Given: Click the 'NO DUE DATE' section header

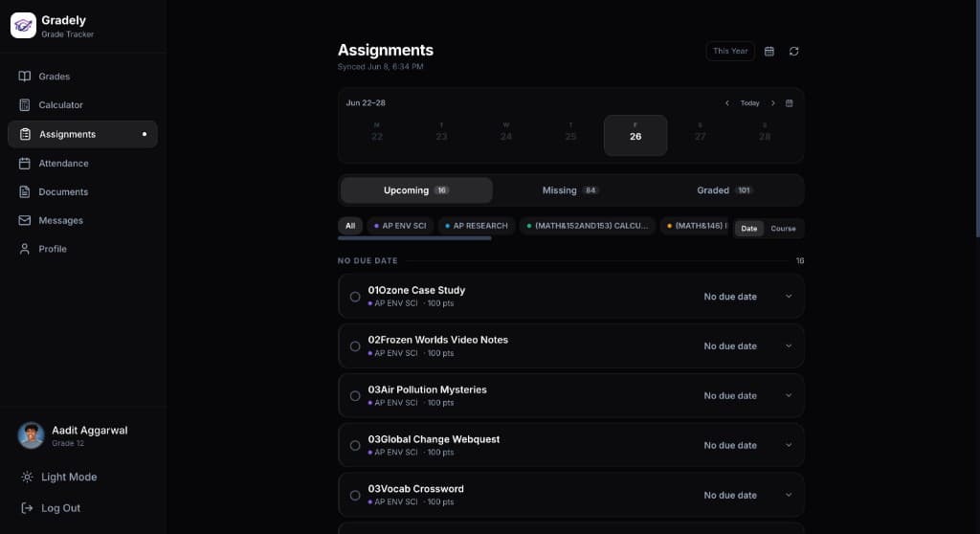Looking at the screenshot, I should [x=367, y=260].
